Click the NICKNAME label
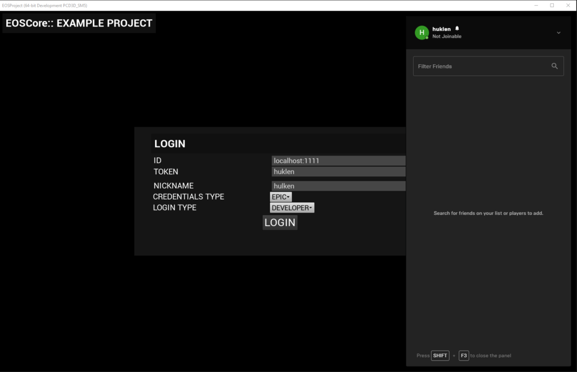This screenshot has height=372, width=577. pos(174,186)
